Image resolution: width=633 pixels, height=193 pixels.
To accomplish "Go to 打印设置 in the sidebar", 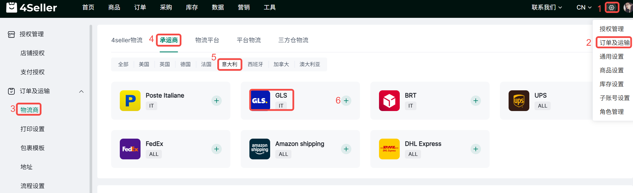I will pos(33,129).
